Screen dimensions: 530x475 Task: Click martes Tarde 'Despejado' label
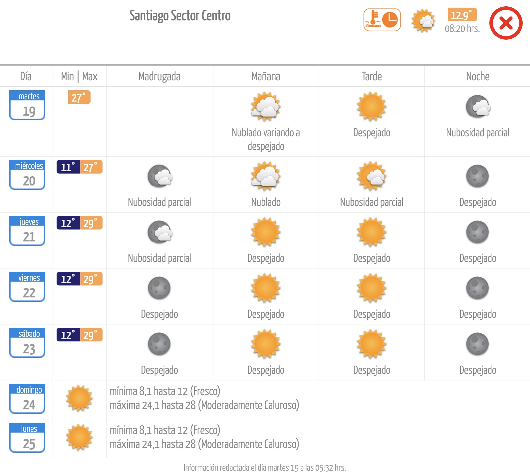pyautogui.click(x=372, y=133)
